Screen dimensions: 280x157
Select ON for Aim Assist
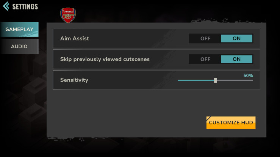[x=236, y=38]
